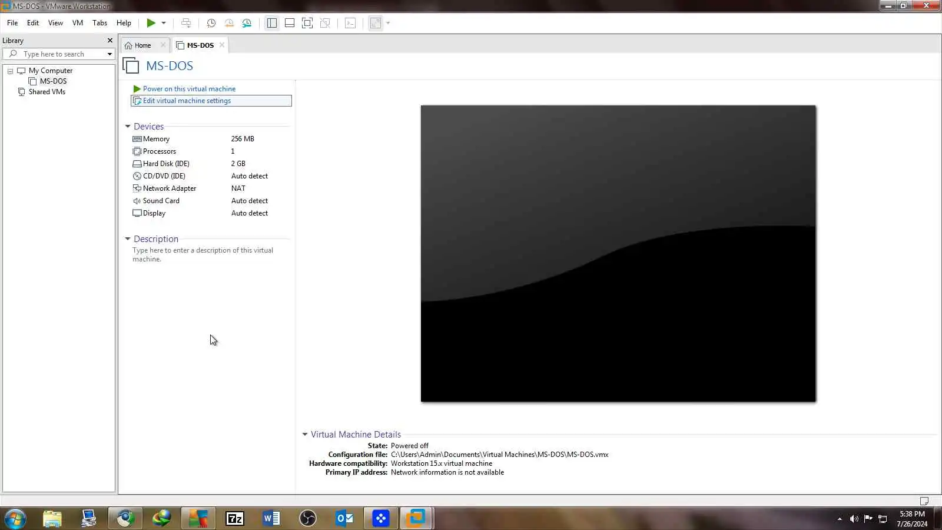Click Send Ctrl+Alt+Del toolbar icon
Screen dimensions: 942x530
[x=186, y=23]
